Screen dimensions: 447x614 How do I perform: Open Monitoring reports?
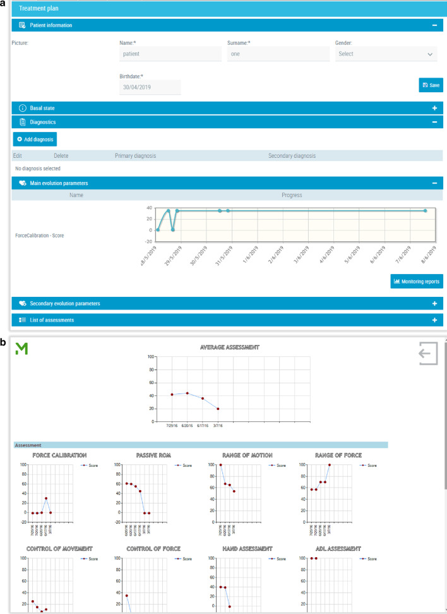pyautogui.click(x=417, y=281)
